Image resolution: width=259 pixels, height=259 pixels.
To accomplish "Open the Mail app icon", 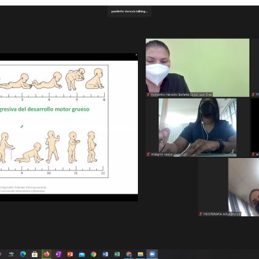I will (82, 254).
